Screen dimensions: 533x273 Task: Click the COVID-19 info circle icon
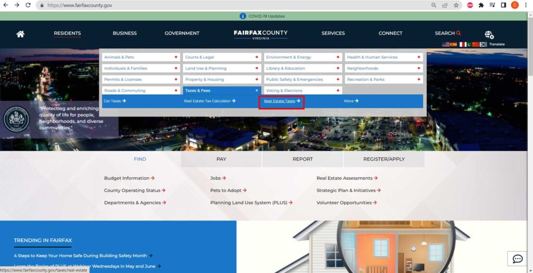(x=243, y=16)
